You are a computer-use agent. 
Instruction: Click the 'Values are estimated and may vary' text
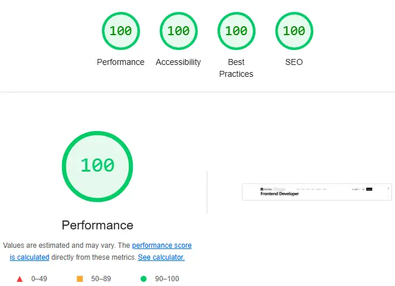coord(66,245)
